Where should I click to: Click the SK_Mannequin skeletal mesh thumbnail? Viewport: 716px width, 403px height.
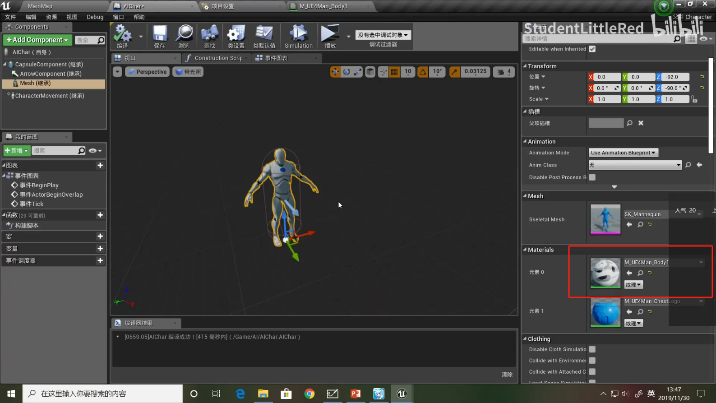[x=605, y=220]
